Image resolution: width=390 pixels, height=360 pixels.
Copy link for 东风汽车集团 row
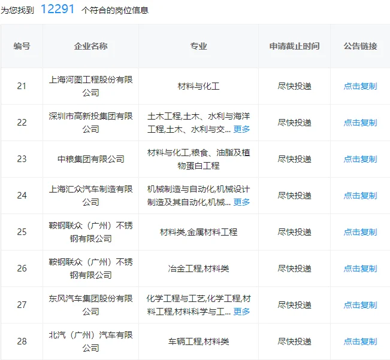[360, 305]
